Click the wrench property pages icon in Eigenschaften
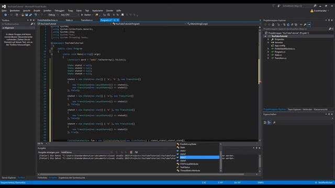The width and height of the screenshot is (335, 188). point(274,123)
